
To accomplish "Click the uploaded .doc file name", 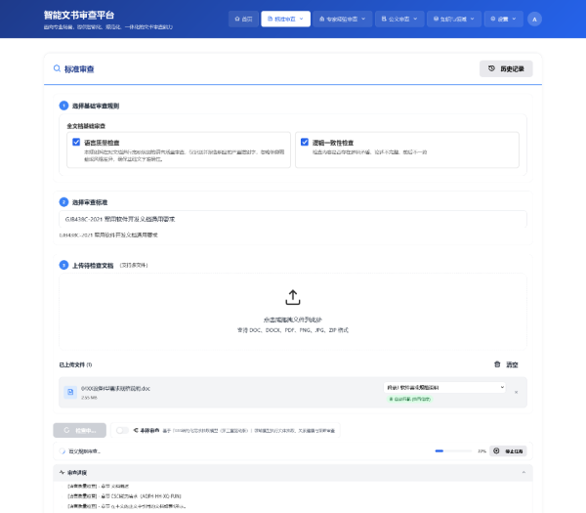I will pos(115,389).
